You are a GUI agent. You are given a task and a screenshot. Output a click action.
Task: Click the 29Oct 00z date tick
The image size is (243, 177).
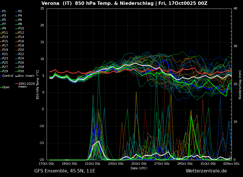coord(185,164)
